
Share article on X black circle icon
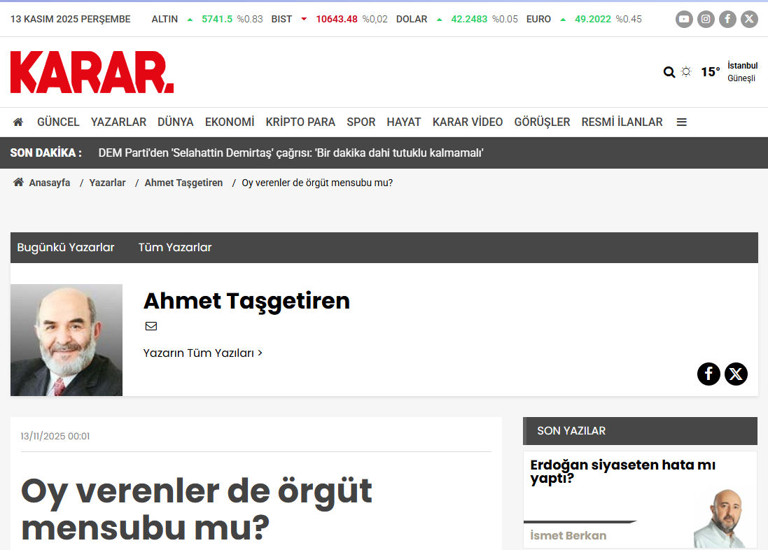click(x=736, y=374)
